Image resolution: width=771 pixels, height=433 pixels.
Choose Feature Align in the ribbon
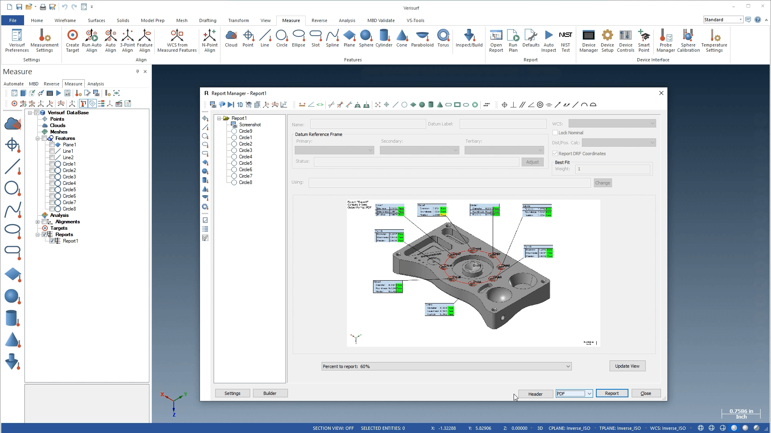[x=145, y=40]
